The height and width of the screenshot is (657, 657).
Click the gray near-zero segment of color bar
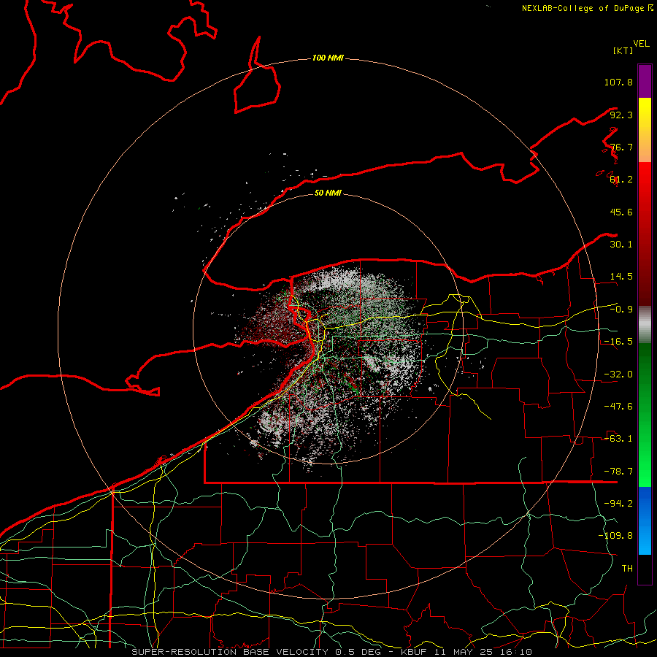click(645, 325)
